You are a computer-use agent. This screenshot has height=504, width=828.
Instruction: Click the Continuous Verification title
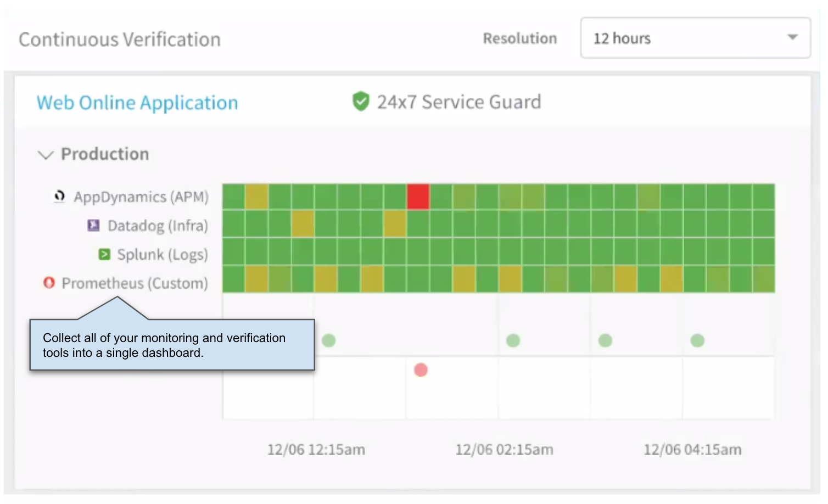(x=120, y=40)
